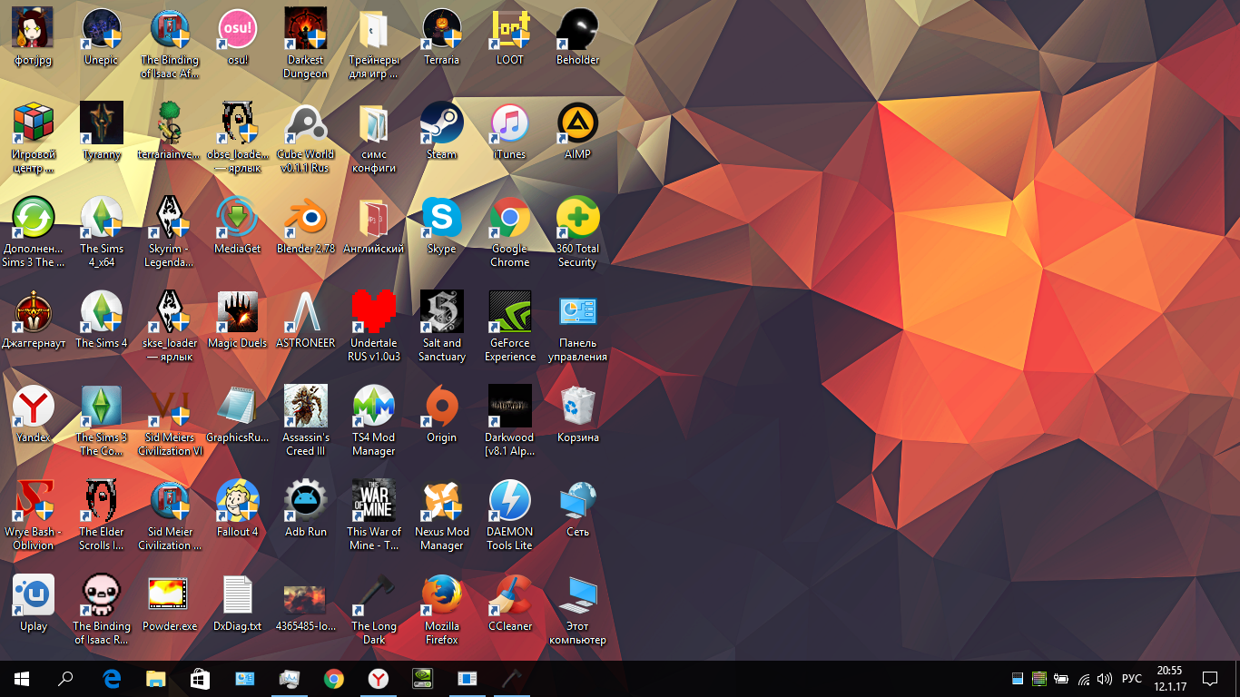Open the Action Center notifications icon
1240x697 pixels.
coord(1209,679)
